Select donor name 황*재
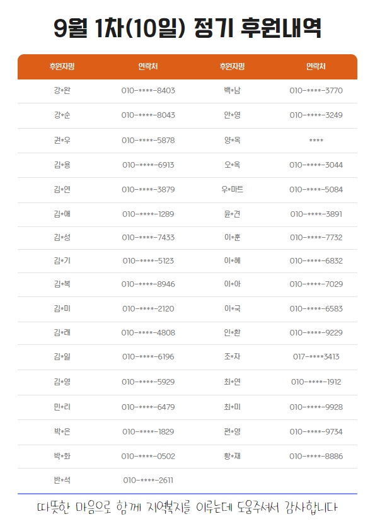The width and height of the screenshot is (375, 531). click(232, 456)
